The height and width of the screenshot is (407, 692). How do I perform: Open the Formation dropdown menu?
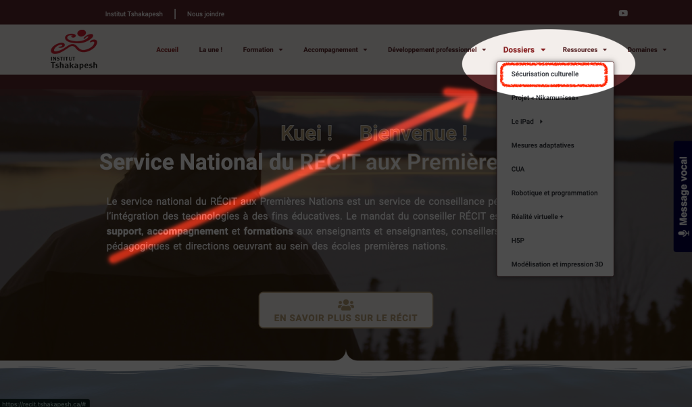[263, 50]
